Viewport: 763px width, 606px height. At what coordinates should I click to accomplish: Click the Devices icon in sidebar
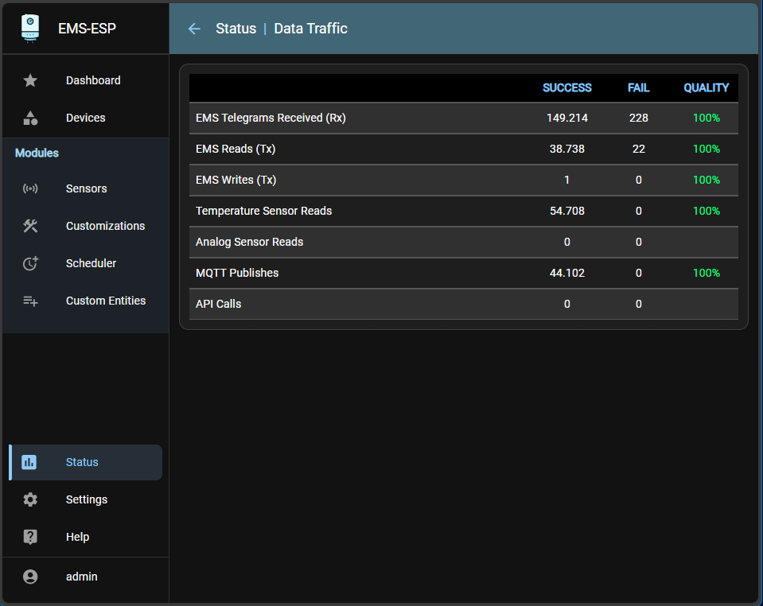29,118
